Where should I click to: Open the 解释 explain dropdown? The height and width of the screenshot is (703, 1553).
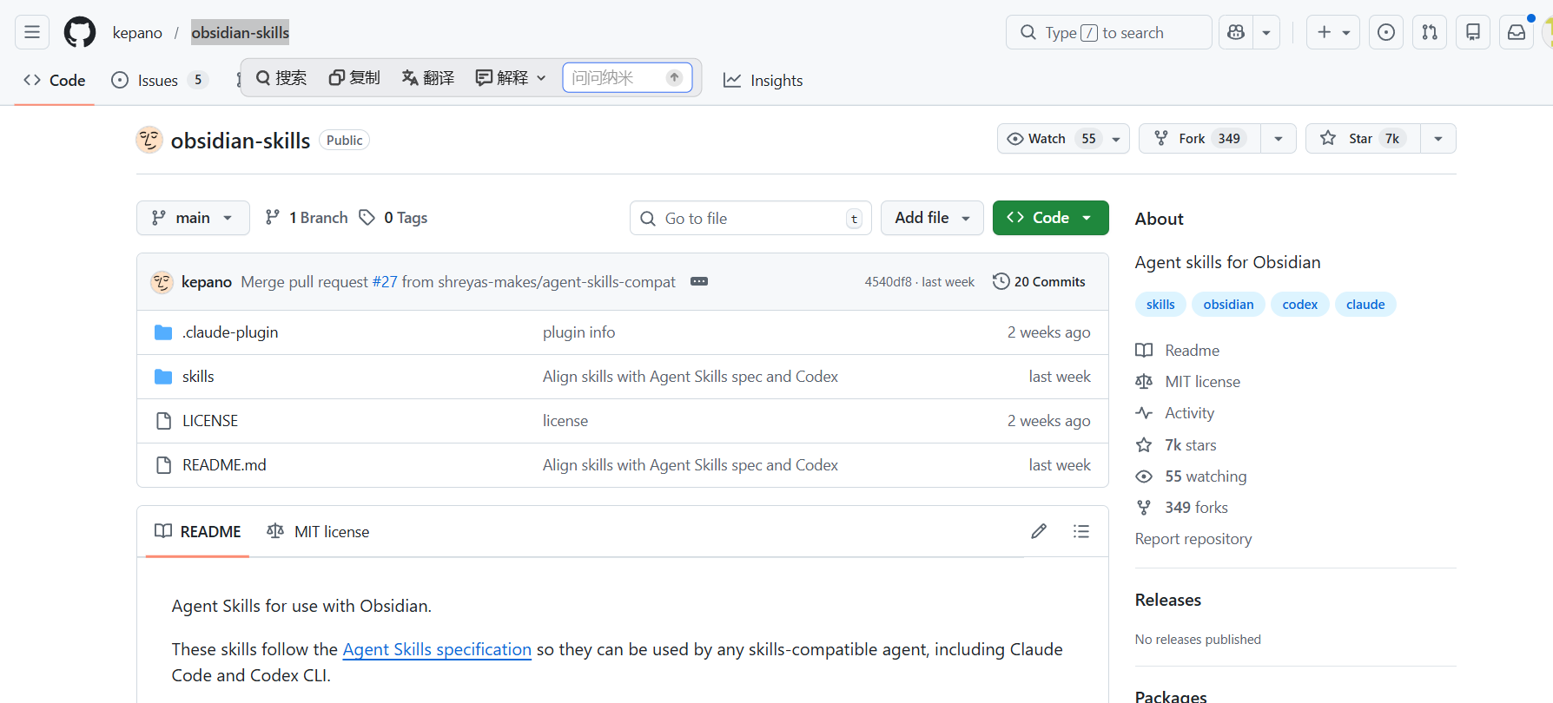(x=511, y=78)
